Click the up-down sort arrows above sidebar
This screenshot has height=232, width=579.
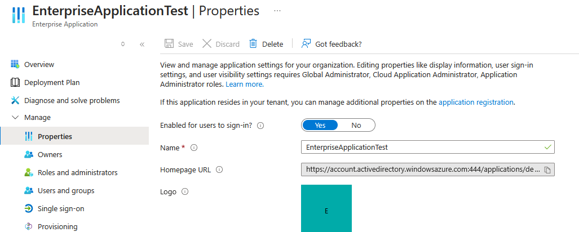pos(123,44)
